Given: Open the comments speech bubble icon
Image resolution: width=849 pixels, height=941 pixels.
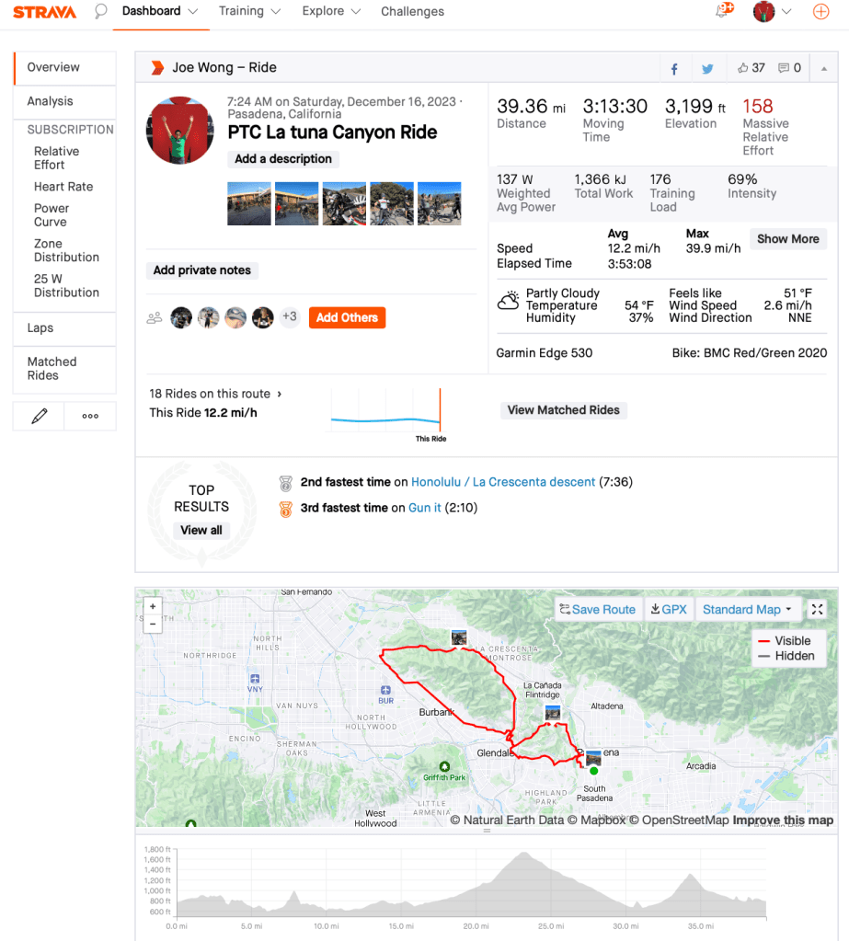Looking at the screenshot, I should pos(784,68).
